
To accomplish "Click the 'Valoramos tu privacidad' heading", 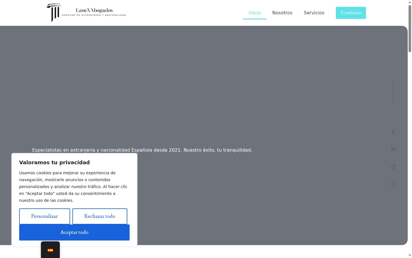I will tap(54, 163).
